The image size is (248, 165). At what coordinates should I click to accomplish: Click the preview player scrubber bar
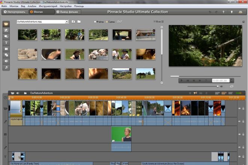tap(205, 76)
